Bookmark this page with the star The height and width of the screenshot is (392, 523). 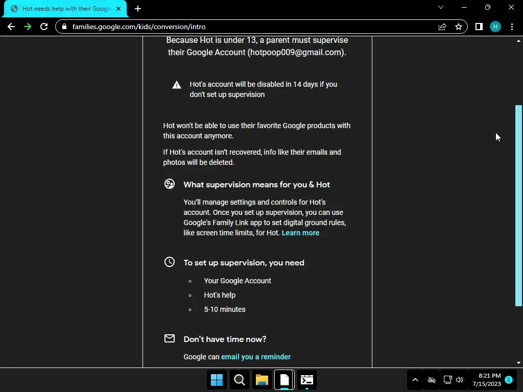click(459, 27)
